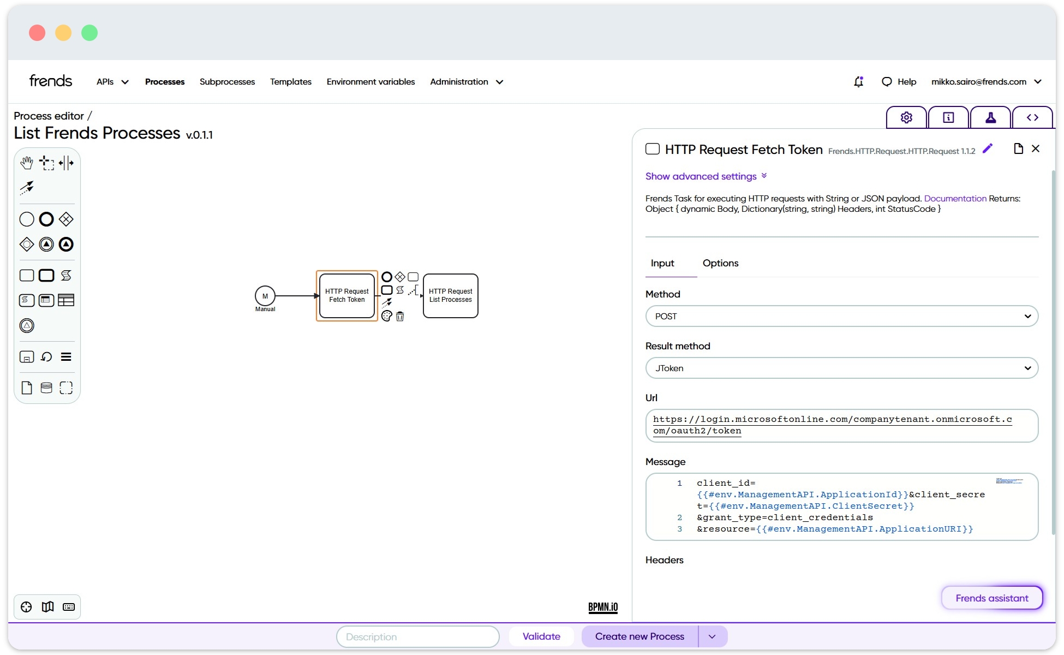Open the Subprocesses menu item
This screenshot has width=1064, height=655.
(227, 81)
